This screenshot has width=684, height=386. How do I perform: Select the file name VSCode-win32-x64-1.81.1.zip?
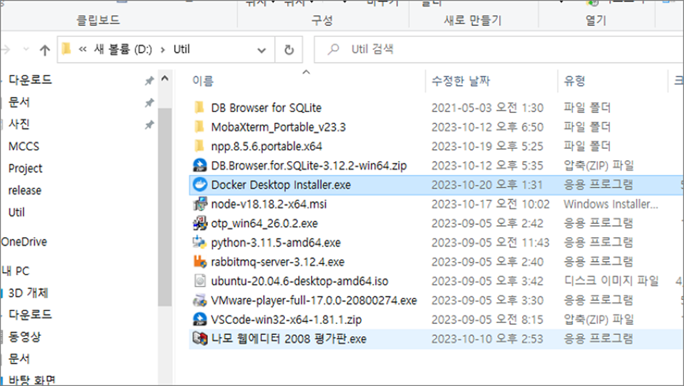coord(286,319)
